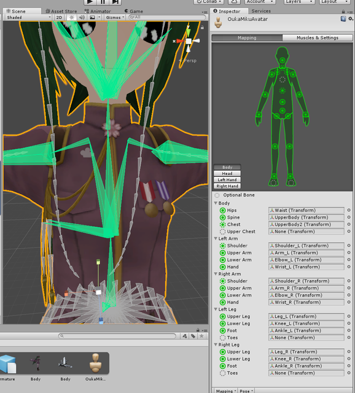Open the Shaded draw mode dropdown
Viewport: 355px width, 393px height.
28,18
